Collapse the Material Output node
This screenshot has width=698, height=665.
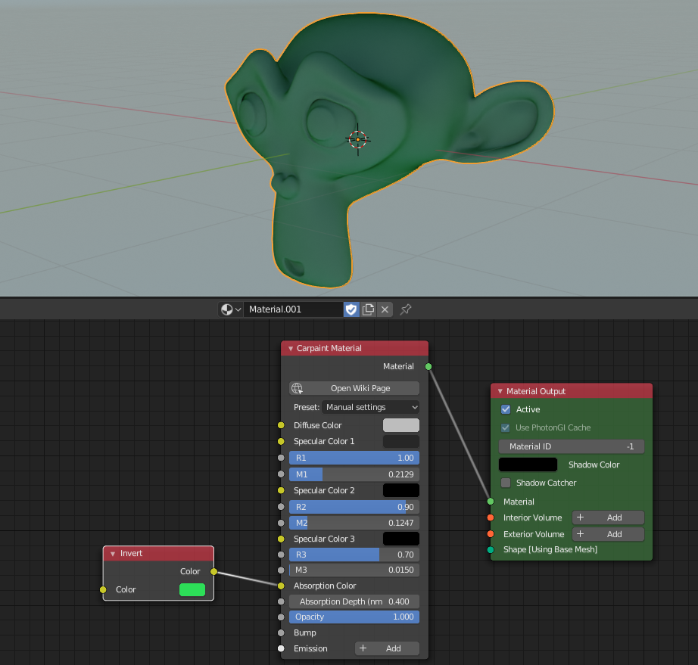click(x=500, y=392)
